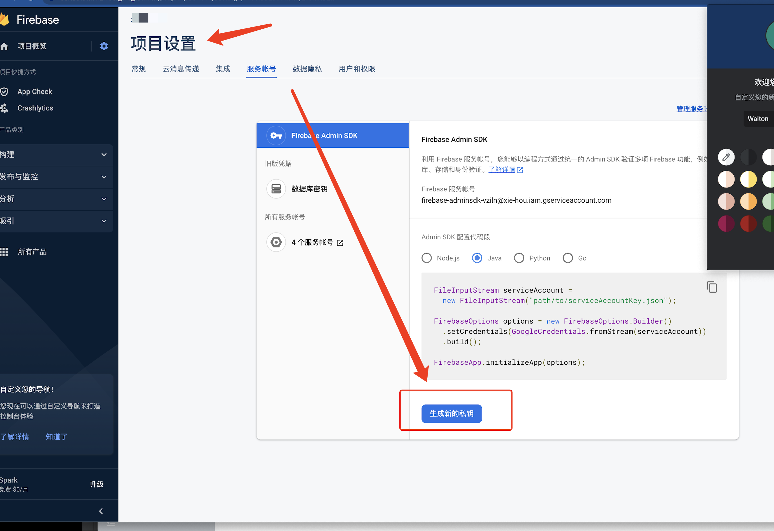Select the Node.js radio button
The width and height of the screenshot is (774, 531).
(x=427, y=258)
